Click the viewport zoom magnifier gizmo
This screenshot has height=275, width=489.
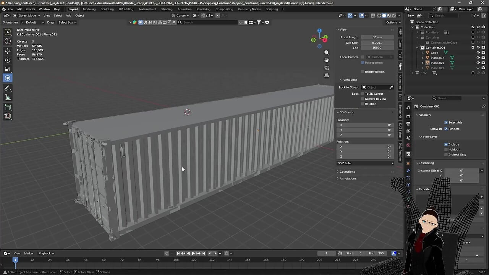(x=327, y=52)
